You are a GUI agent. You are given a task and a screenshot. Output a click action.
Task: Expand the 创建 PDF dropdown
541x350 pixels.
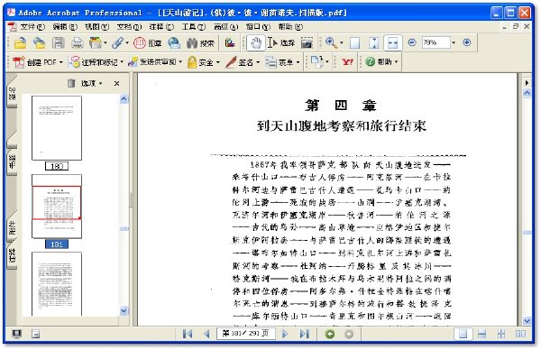pyautogui.click(x=60, y=62)
